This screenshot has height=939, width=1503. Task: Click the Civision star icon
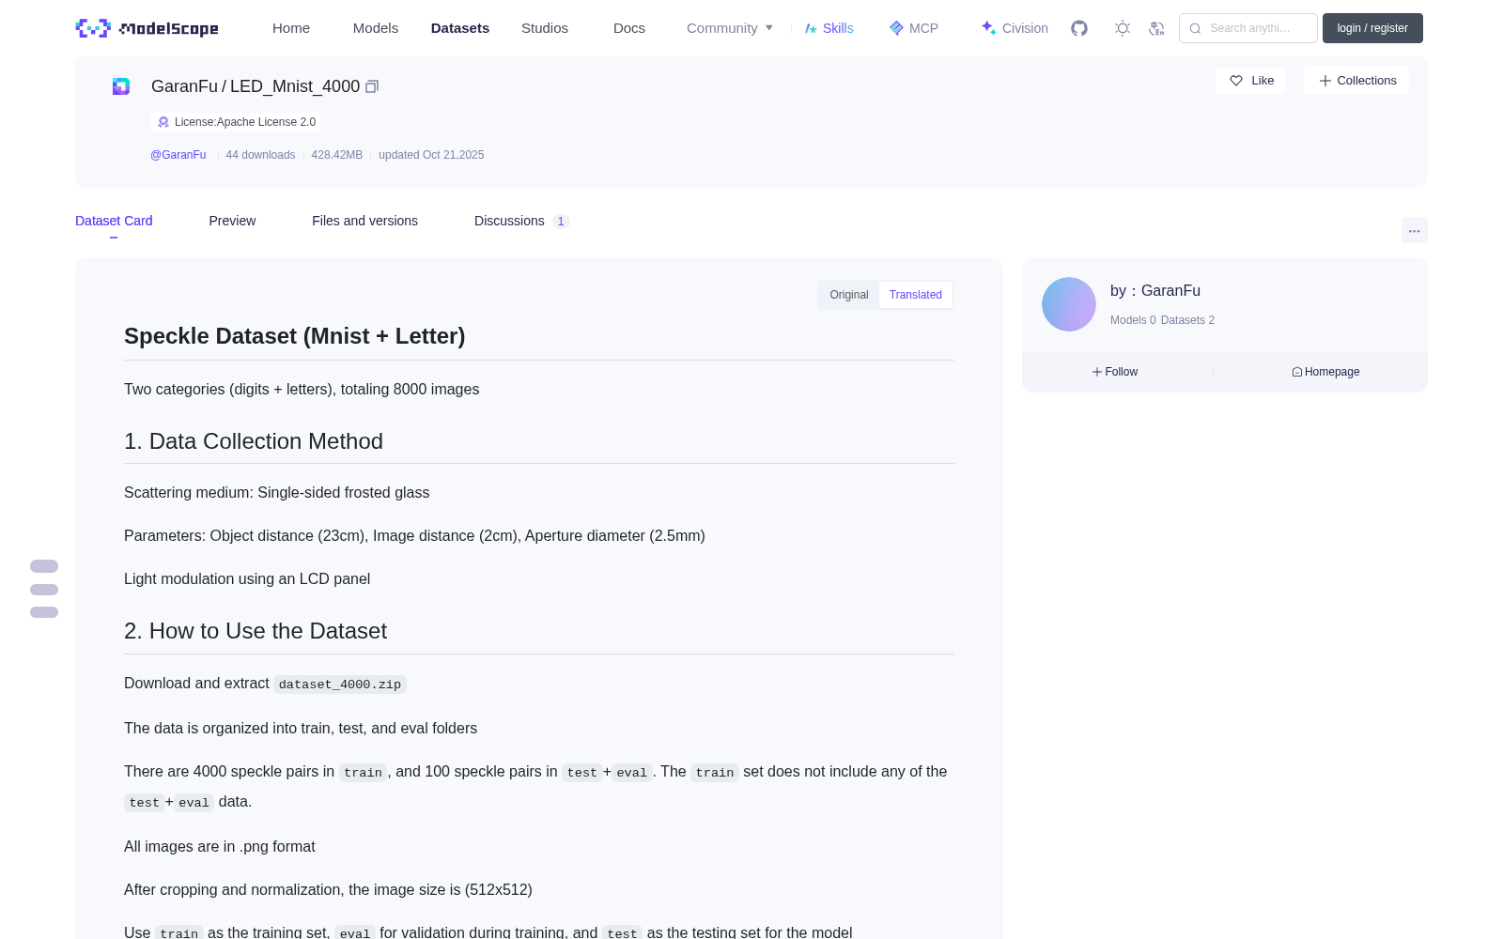pos(988,28)
